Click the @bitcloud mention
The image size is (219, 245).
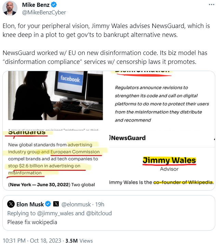(x=99, y=213)
